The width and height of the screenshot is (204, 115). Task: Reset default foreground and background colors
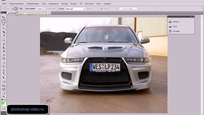point(2,100)
